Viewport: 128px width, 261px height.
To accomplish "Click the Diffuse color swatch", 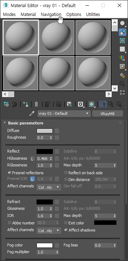I will [45, 131].
